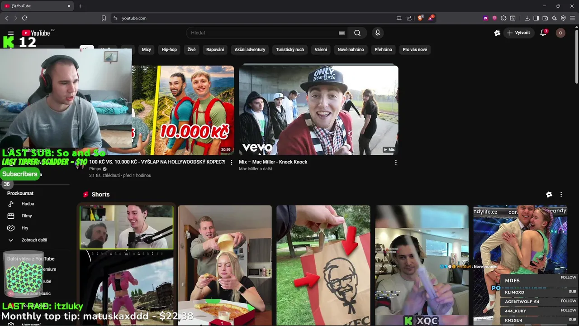This screenshot has height=326, width=579.
Task: Click the star icon on Shorts shelf
Action: click(x=549, y=194)
